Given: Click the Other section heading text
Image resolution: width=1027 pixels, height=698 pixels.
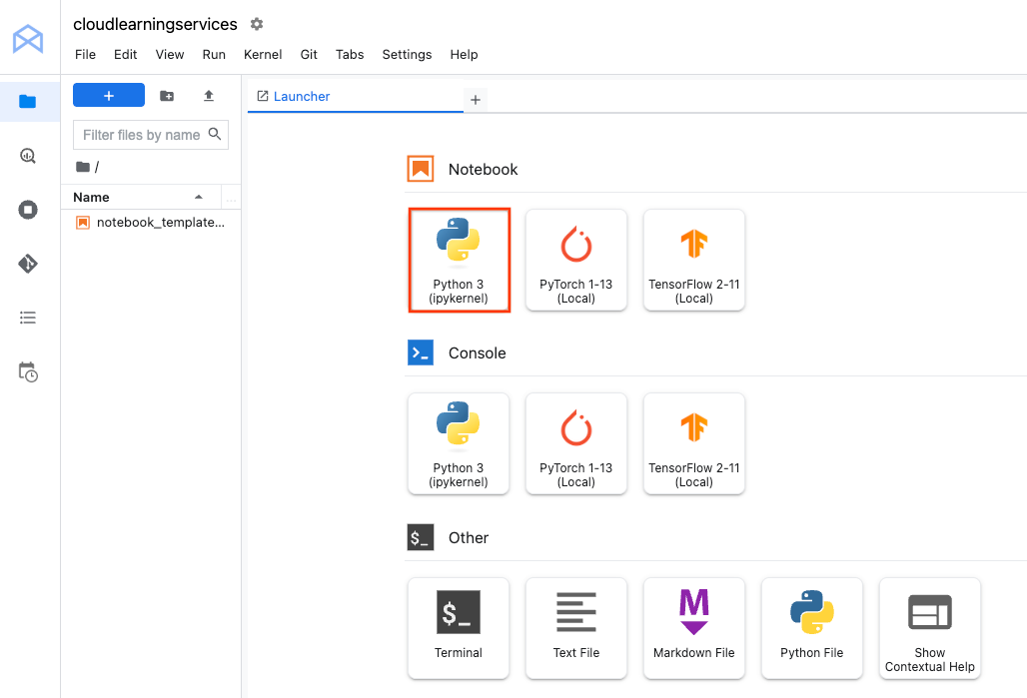Looking at the screenshot, I should 469,538.
